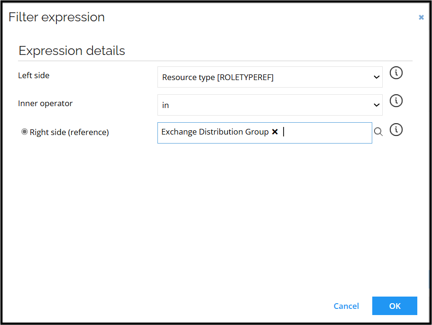This screenshot has width=432, height=325.
Task: Click the Cancel link
Action: (346, 306)
